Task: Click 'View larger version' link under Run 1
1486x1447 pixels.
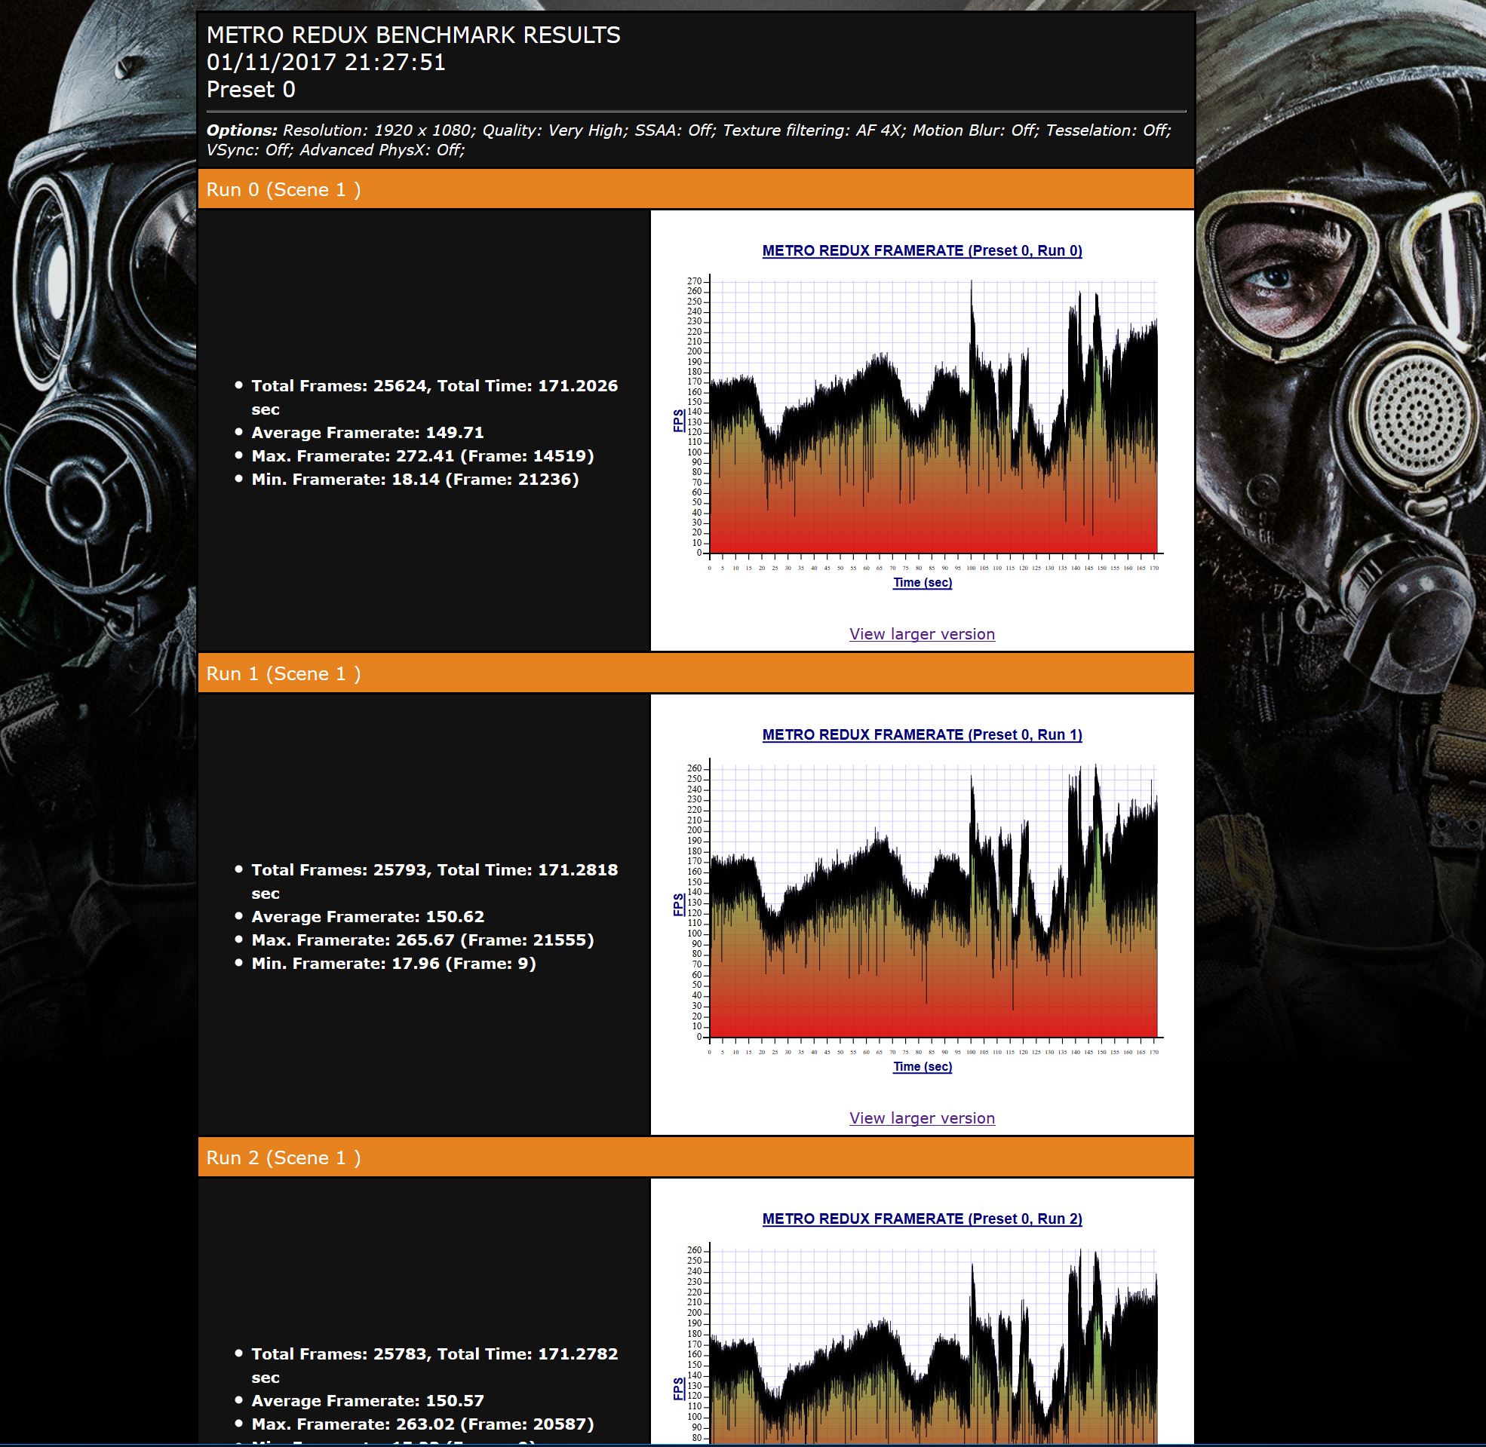Action: pos(921,1118)
